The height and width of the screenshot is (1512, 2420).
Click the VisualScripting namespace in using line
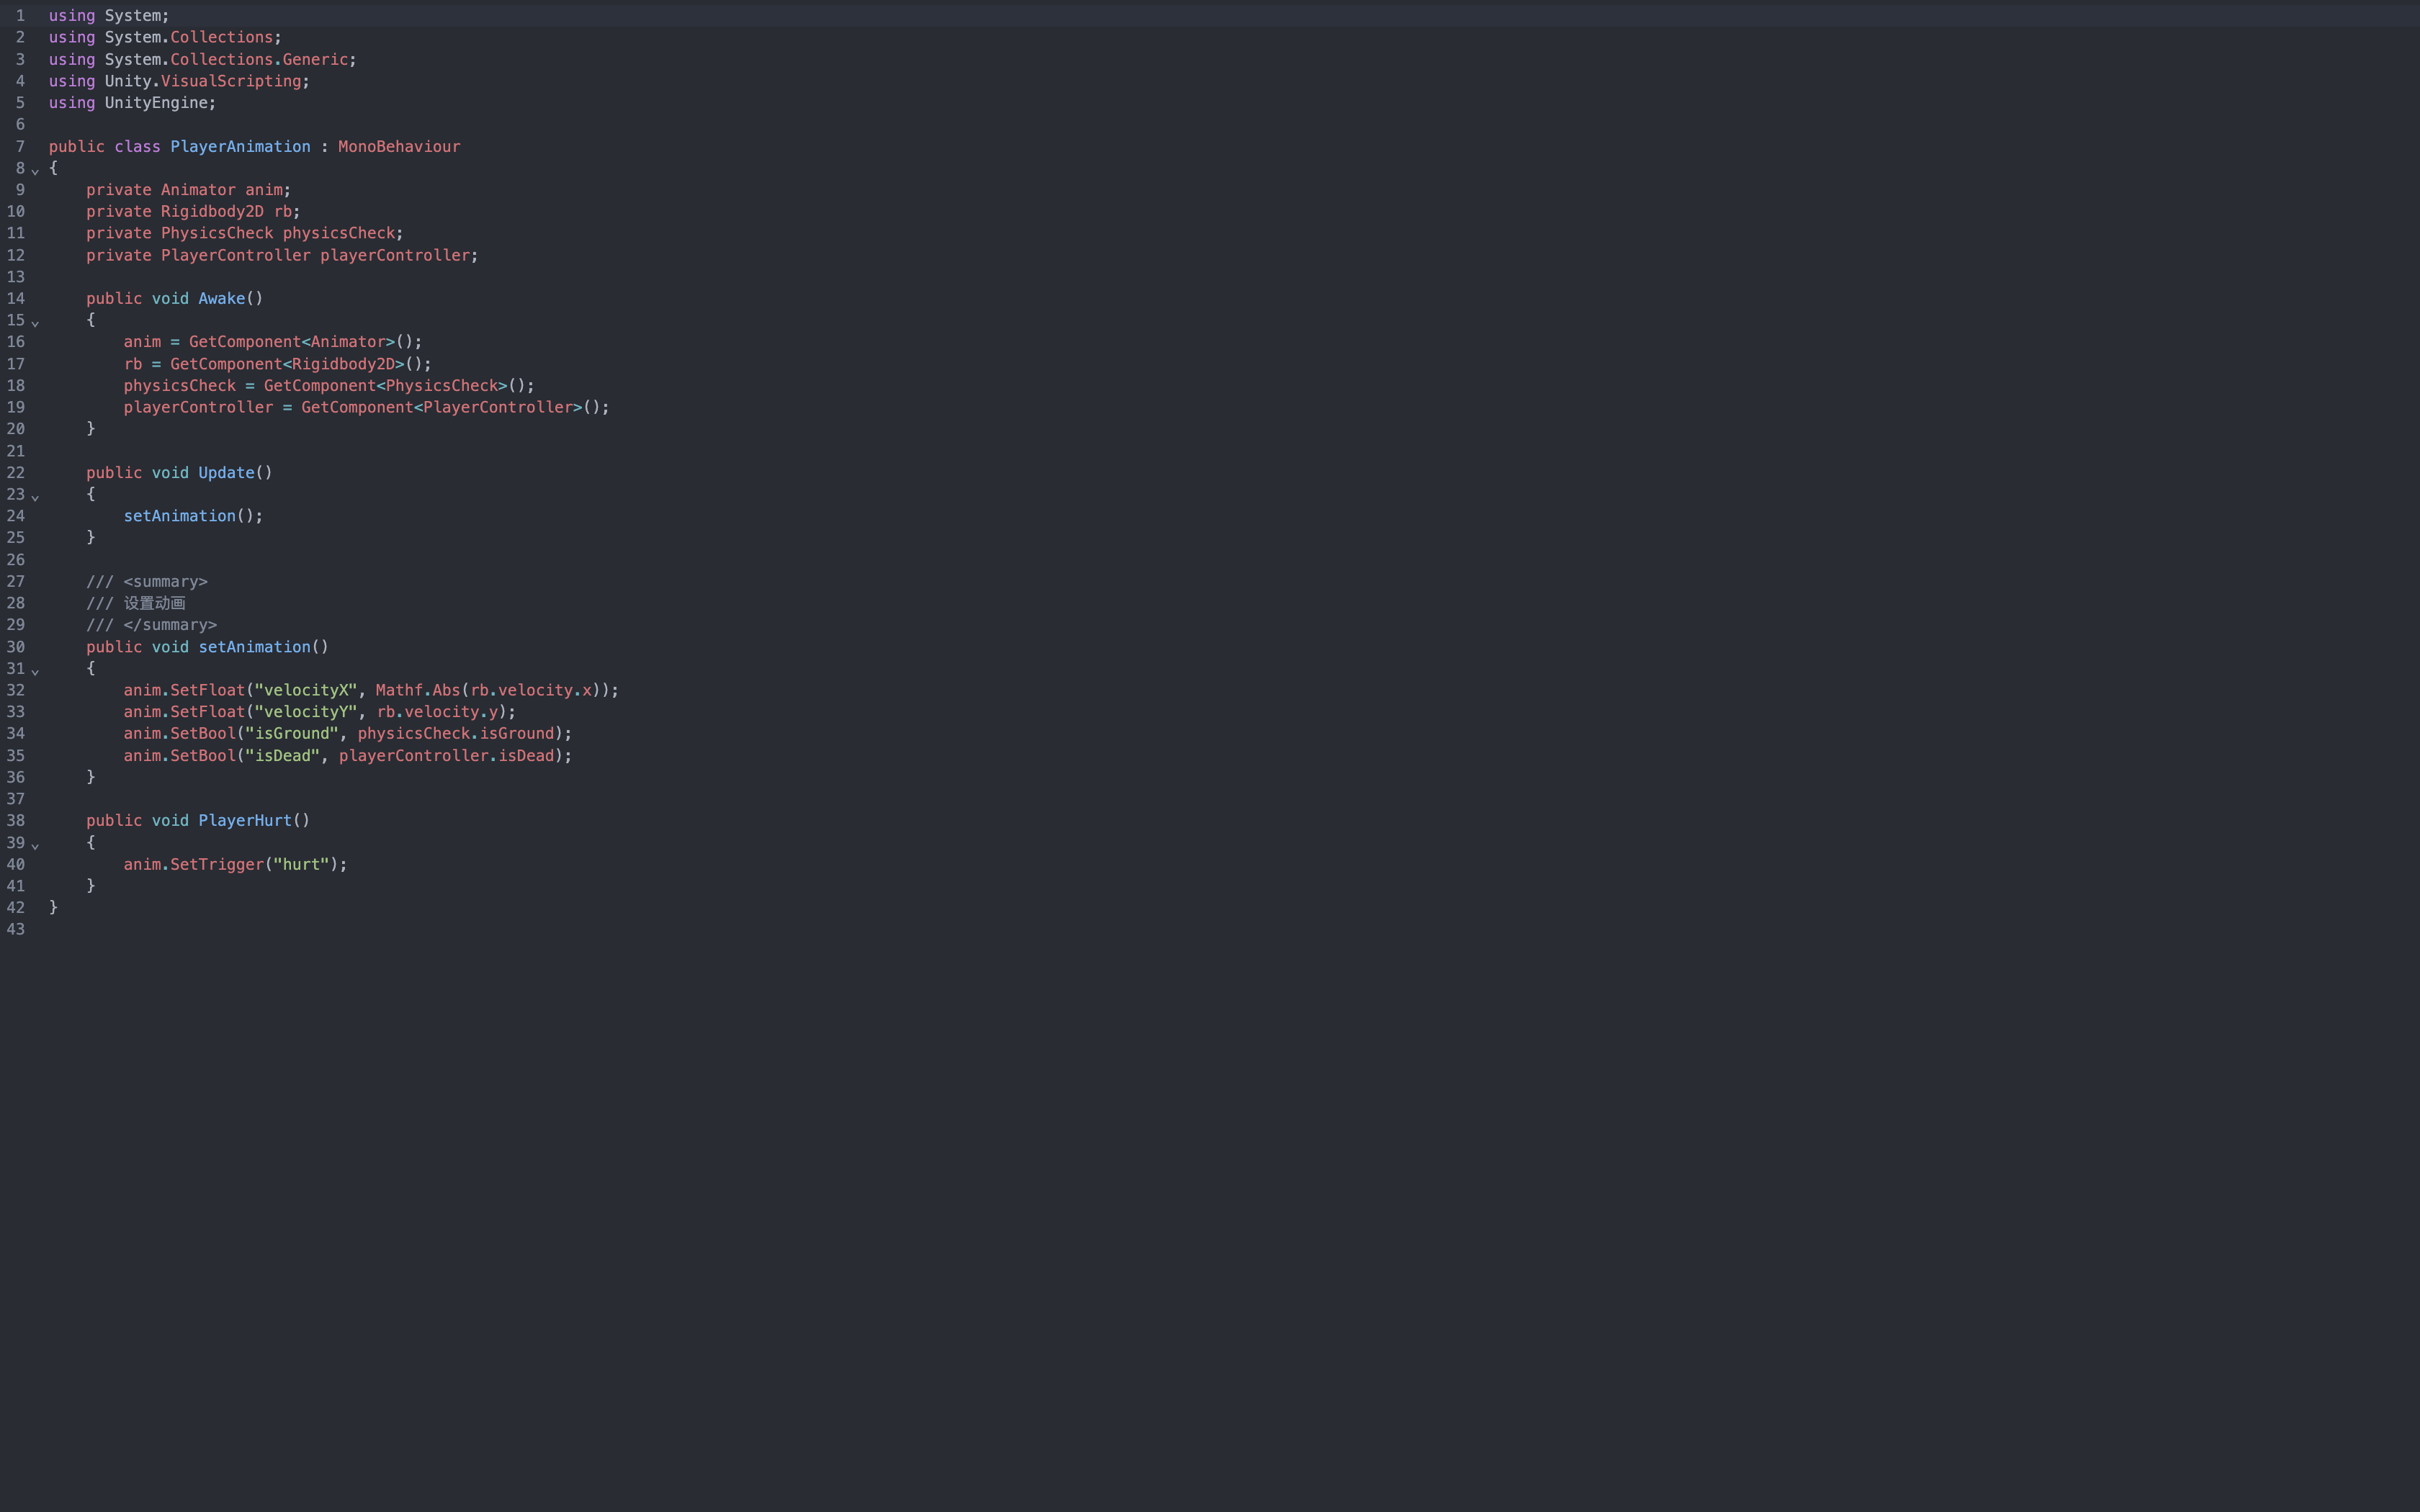(231, 81)
